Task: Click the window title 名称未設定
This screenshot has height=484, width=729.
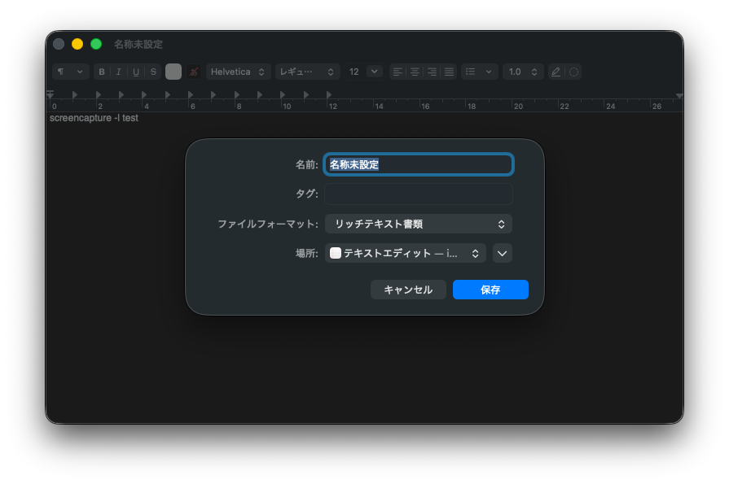Action: point(138,45)
